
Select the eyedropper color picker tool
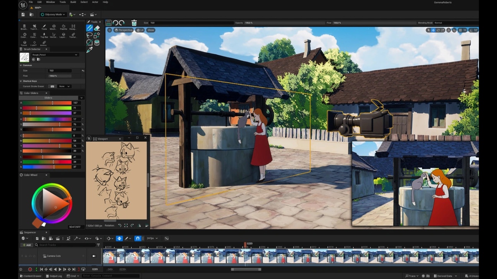tap(89, 50)
